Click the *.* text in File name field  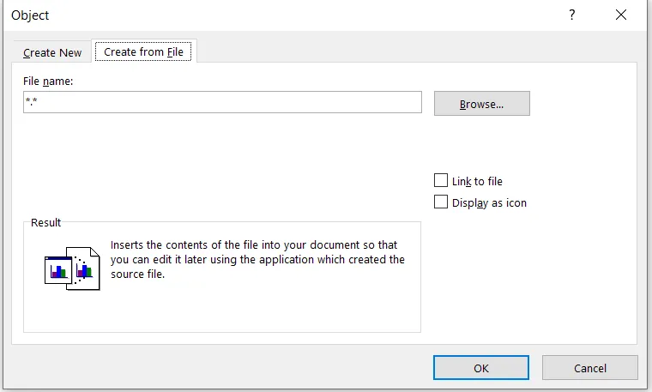(33, 103)
